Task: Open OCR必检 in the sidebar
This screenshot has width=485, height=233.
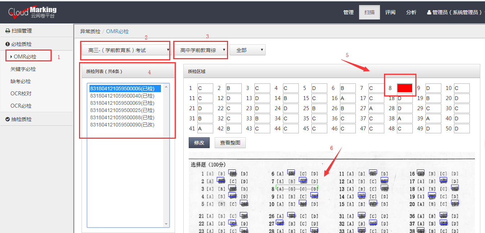Action: (21, 106)
